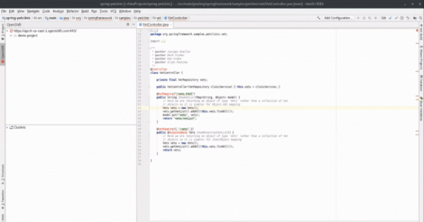This screenshot has height=222, width=424.
Task: Click the petclinic breadcrumb item
Action: (x=142, y=18)
